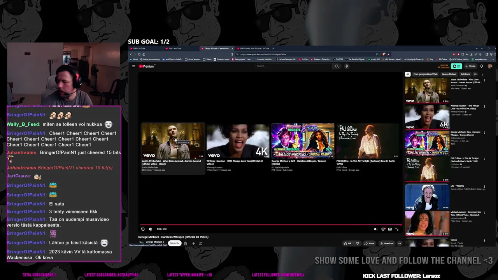Open options for Justin Timberlake sidebar video
The height and width of the screenshot is (280, 498).
484,80
